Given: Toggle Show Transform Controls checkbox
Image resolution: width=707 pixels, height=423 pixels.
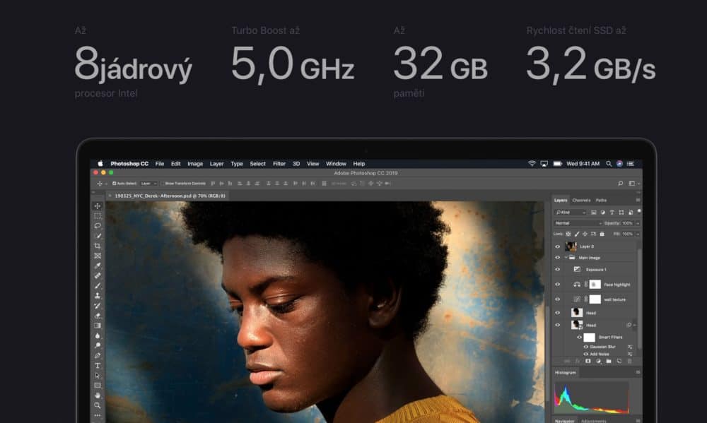Looking at the screenshot, I should click(163, 184).
